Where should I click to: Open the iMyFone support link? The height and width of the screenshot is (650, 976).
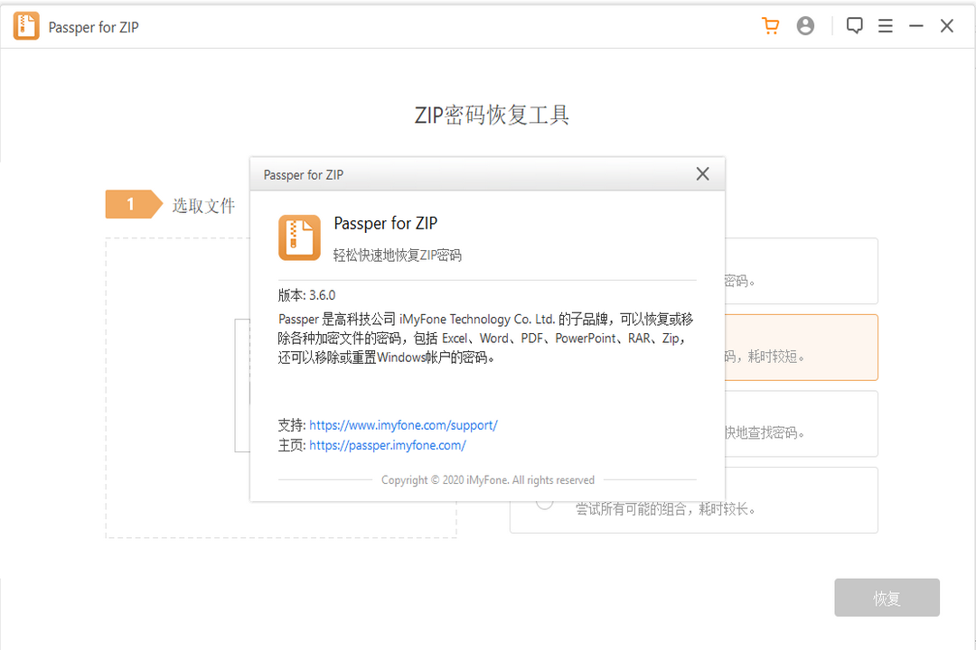[x=403, y=424]
